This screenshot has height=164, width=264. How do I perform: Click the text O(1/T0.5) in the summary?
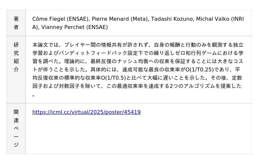(114, 78)
